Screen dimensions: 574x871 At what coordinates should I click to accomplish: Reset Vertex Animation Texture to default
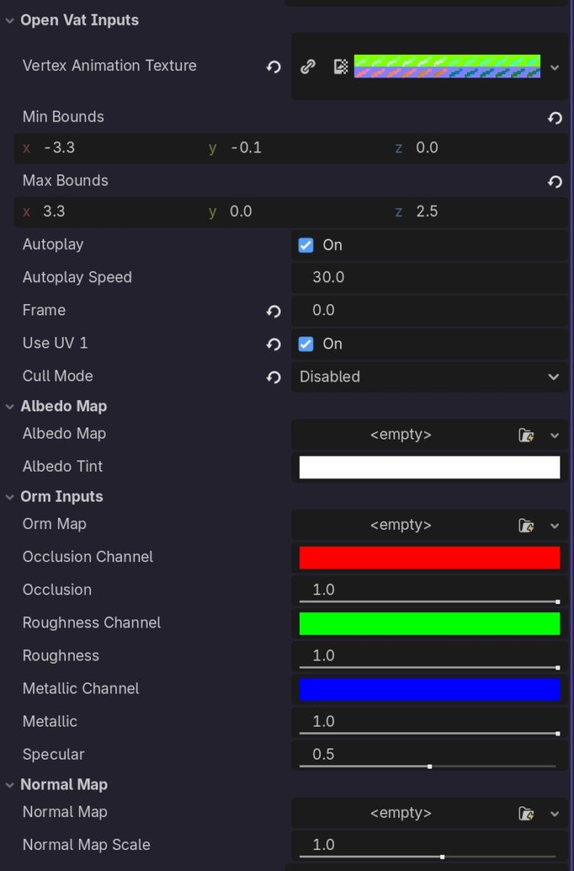click(273, 67)
